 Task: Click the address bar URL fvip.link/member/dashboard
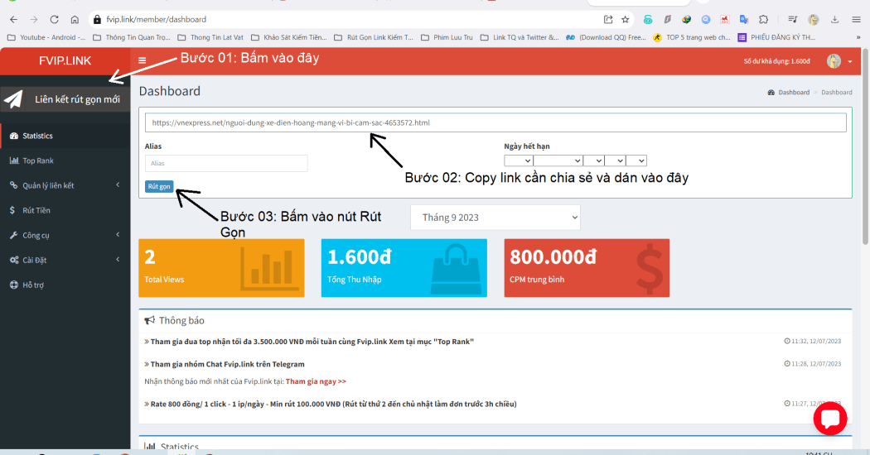(156, 19)
